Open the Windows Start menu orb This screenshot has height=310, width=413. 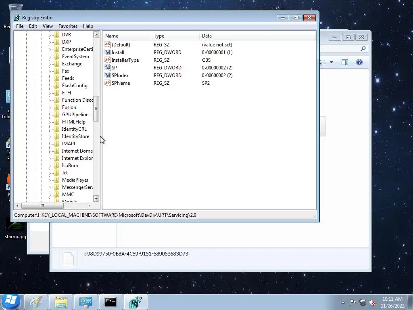pyautogui.click(x=10, y=302)
